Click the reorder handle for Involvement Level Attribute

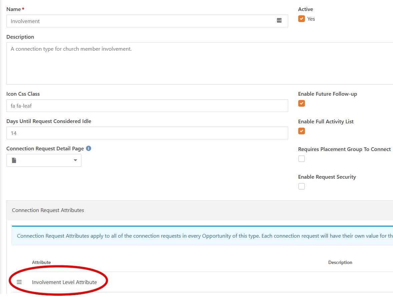pyautogui.click(x=19, y=282)
